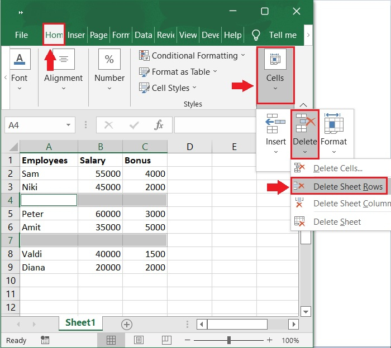Switch to Page Break Preview icon

click(x=166, y=340)
